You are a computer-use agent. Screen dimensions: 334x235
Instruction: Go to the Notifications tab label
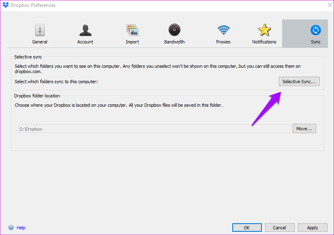264,42
